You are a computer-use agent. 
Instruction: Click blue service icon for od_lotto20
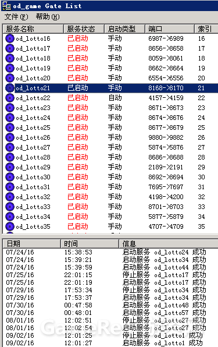[x=10, y=78]
